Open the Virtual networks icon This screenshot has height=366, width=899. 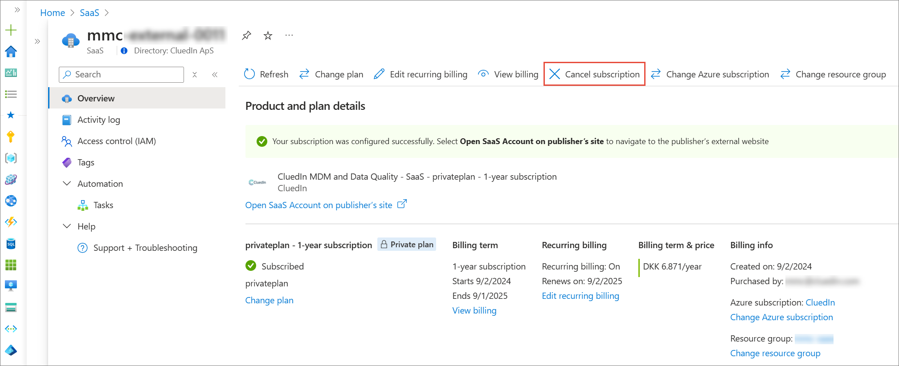[11, 329]
